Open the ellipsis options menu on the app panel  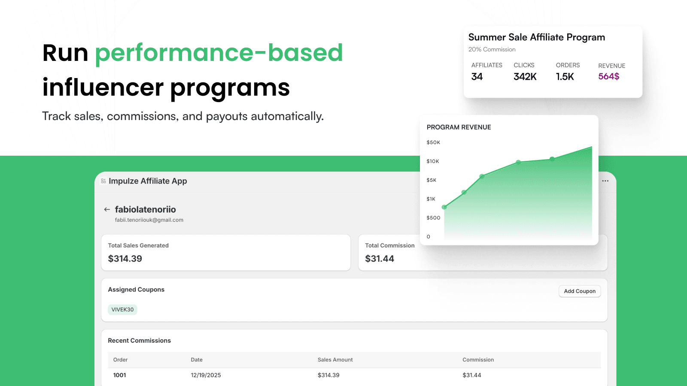click(x=605, y=181)
